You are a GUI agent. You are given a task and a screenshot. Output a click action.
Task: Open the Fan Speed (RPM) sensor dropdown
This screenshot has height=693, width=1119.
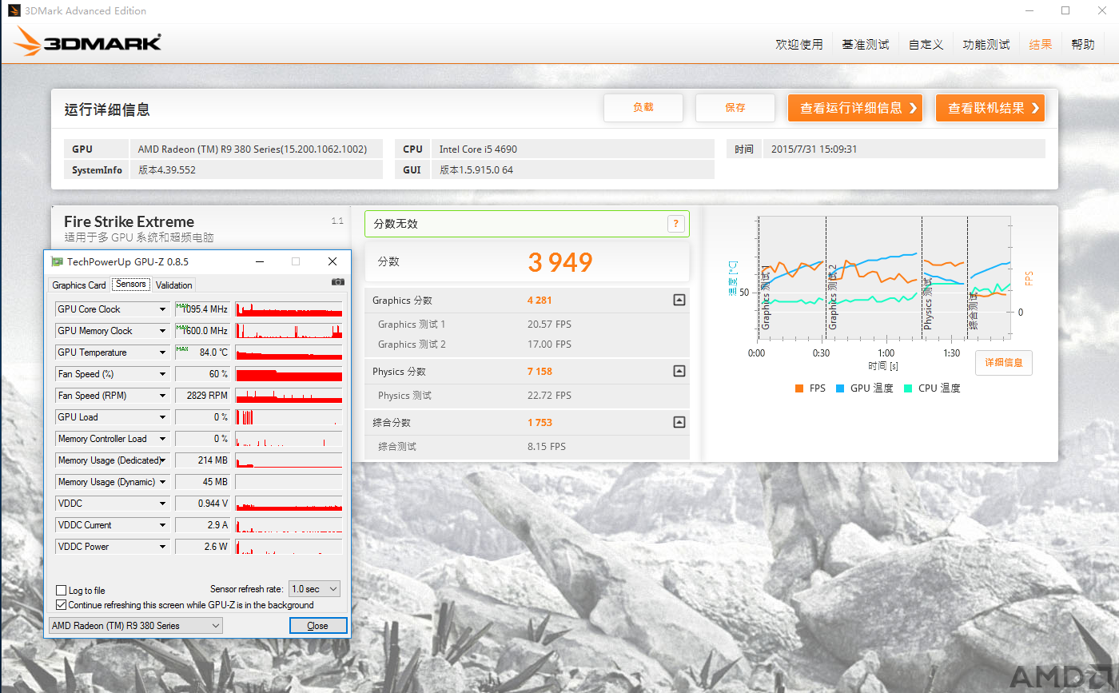click(163, 396)
